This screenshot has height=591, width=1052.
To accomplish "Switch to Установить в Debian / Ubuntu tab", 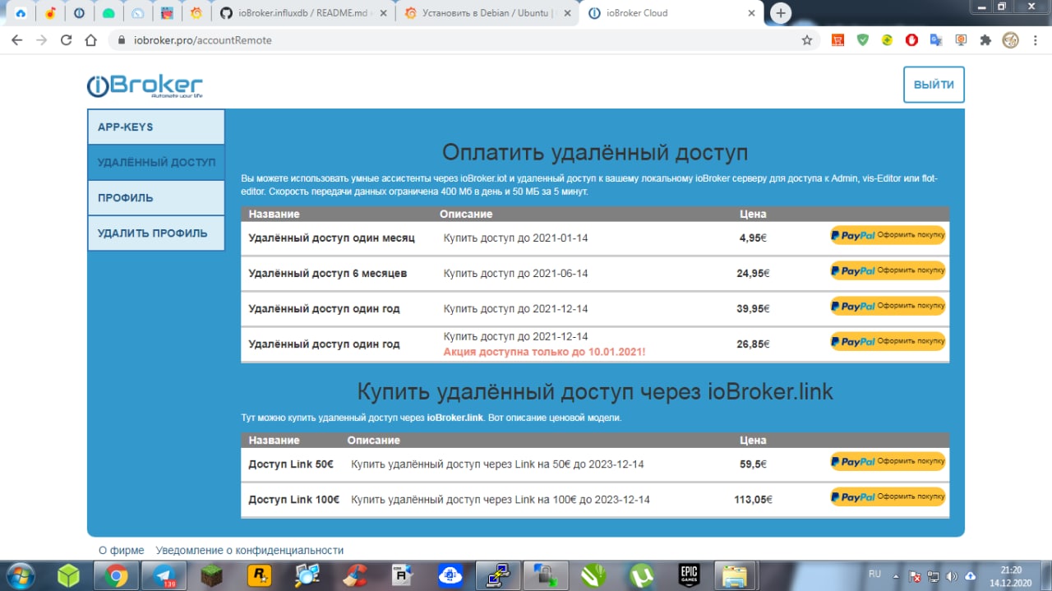I will click(485, 13).
